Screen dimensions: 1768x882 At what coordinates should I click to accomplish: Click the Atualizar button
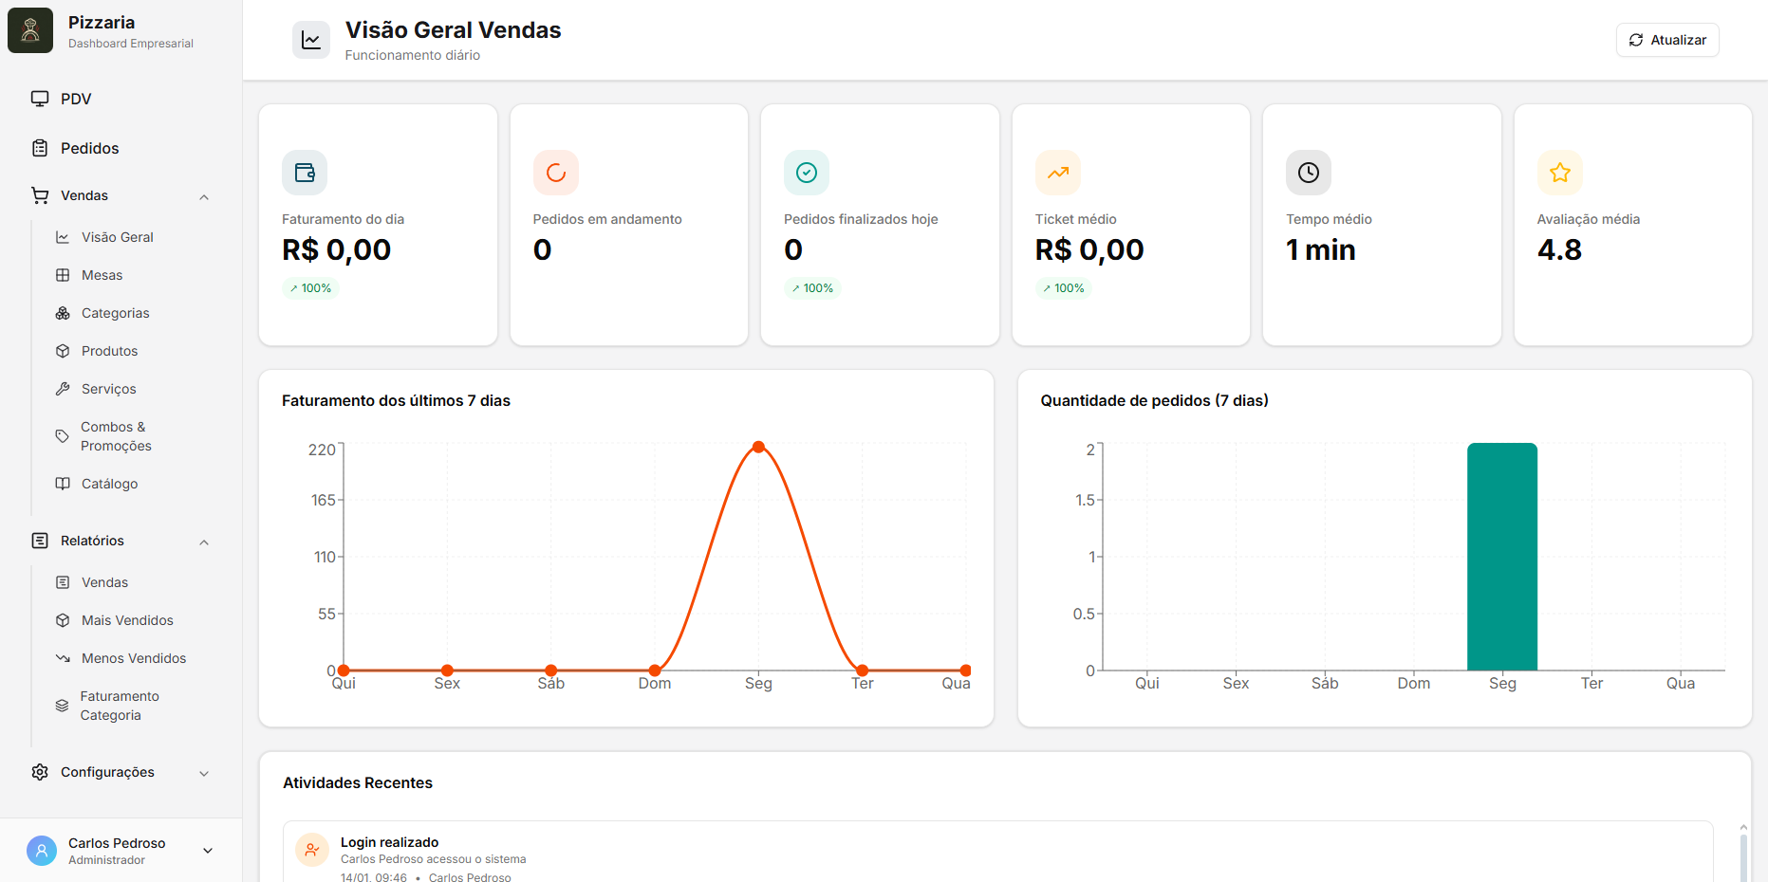[1666, 40]
